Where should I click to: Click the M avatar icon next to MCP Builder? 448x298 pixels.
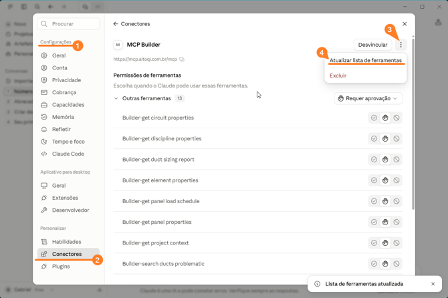(118, 45)
